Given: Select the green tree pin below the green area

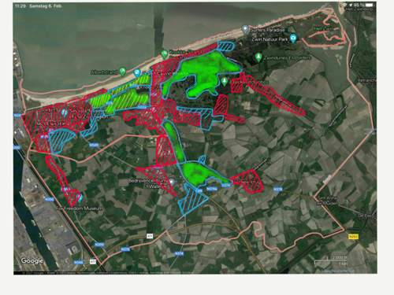Looking at the screenshot, I should pos(224,81).
